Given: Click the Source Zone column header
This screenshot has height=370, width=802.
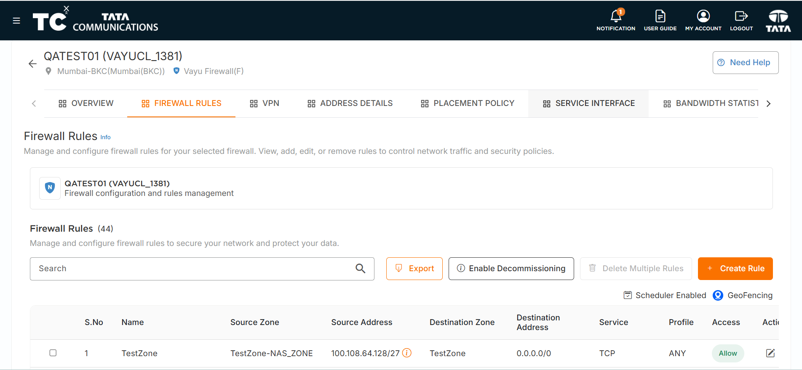Looking at the screenshot, I should pos(254,322).
